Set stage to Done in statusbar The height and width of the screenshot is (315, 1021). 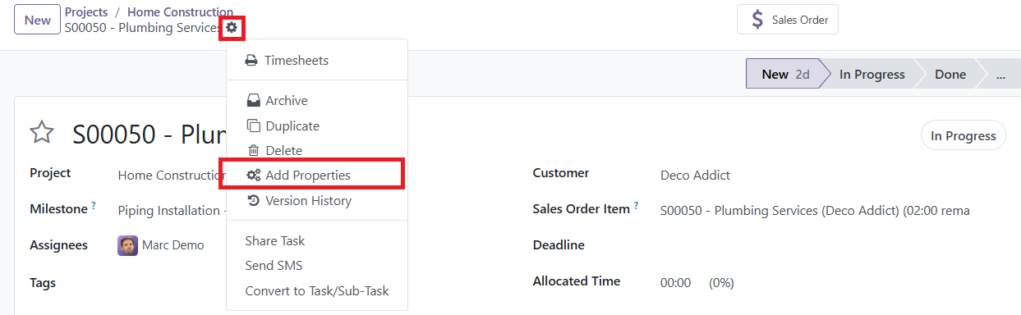pos(950,74)
